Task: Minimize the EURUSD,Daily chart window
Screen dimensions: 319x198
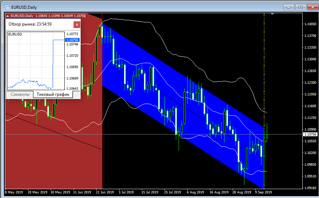Action: coord(289,7)
